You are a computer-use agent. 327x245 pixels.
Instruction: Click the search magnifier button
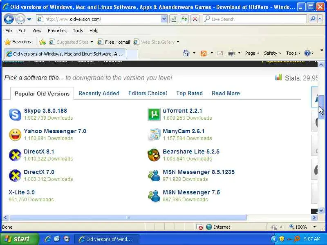pos(313,19)
